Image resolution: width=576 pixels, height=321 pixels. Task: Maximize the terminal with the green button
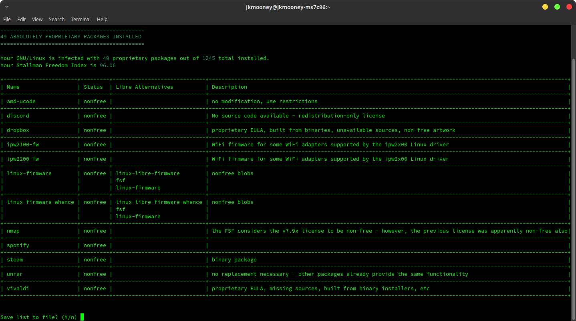tap(557, 7)
